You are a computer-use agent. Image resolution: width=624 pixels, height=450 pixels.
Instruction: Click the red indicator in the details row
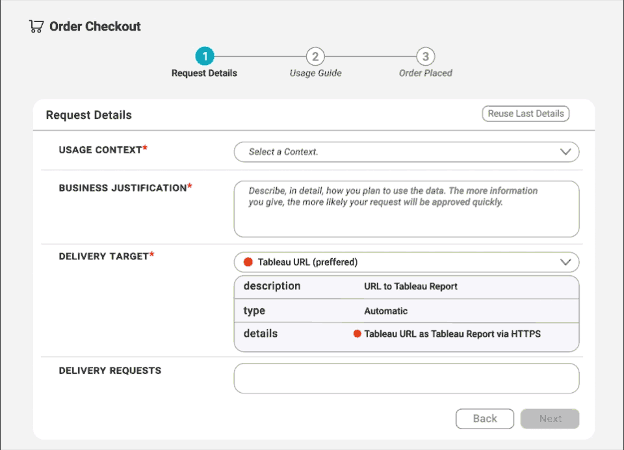pyautogui.click(x=357, y=333)
